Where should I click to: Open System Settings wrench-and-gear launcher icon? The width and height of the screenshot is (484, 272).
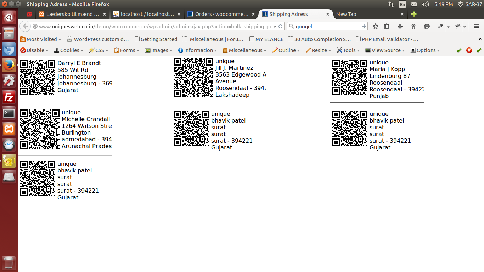9,81
